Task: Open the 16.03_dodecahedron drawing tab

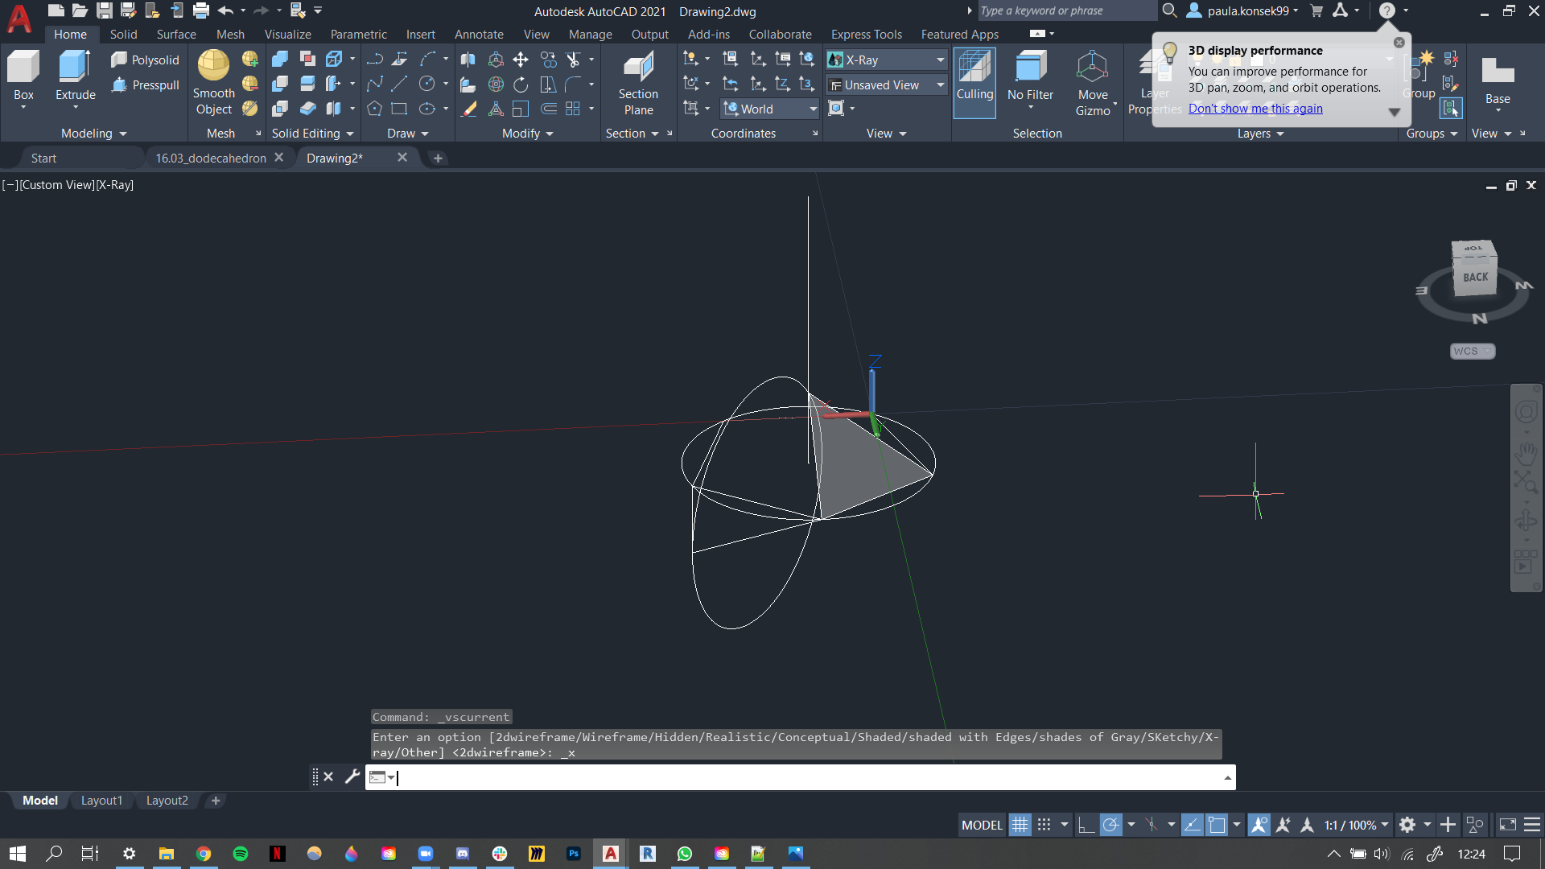Action: [x=210, y=157]
